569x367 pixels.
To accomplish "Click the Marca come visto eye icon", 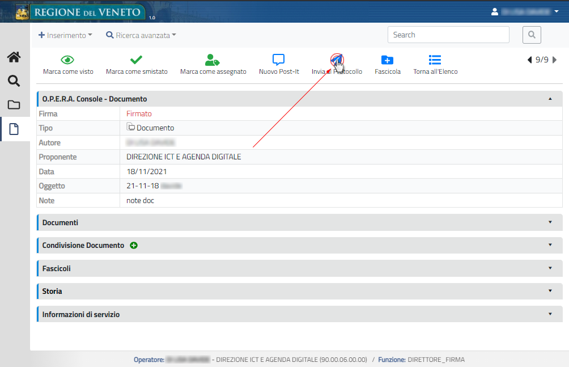I will (68, 60).
